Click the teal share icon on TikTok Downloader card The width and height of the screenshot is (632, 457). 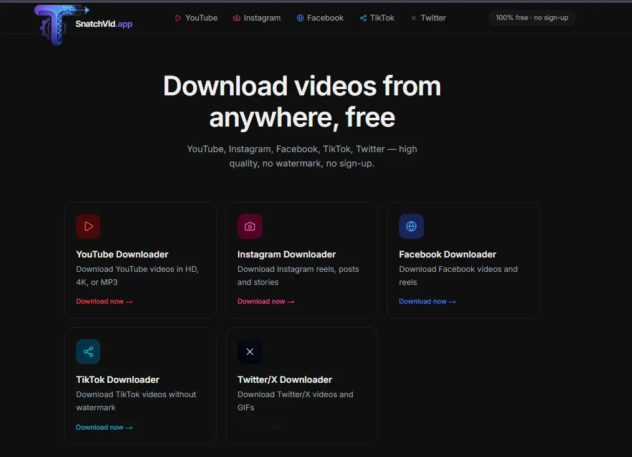click(89, 352)
